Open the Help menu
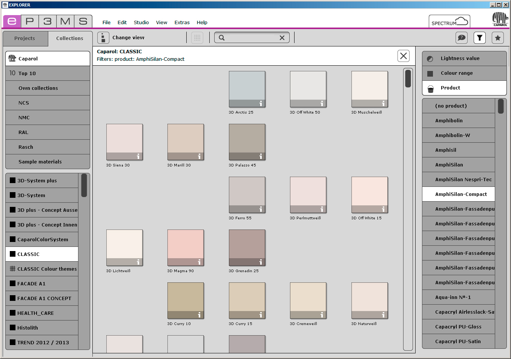 tap(202, 22)
